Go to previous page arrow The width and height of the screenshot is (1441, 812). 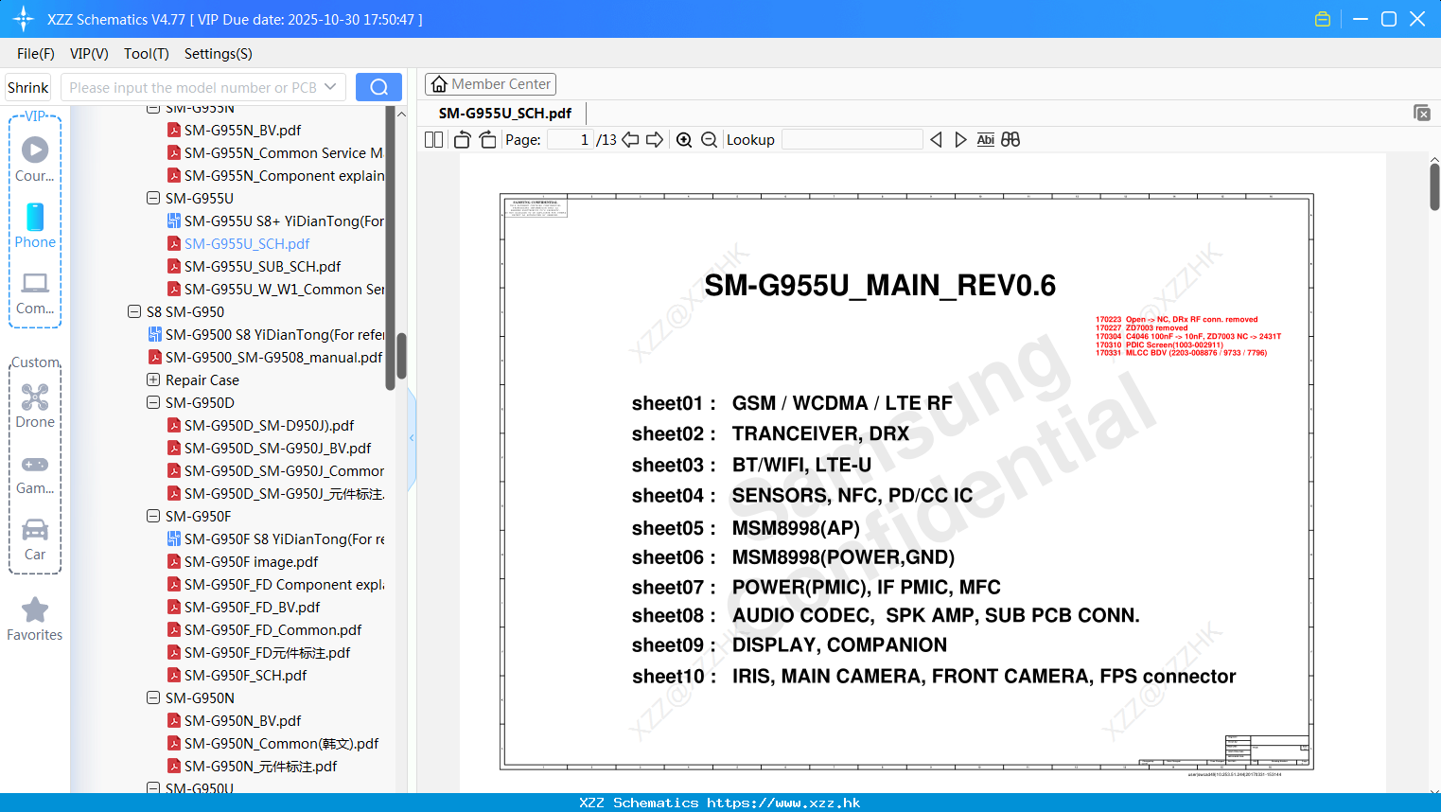[630, 140]
